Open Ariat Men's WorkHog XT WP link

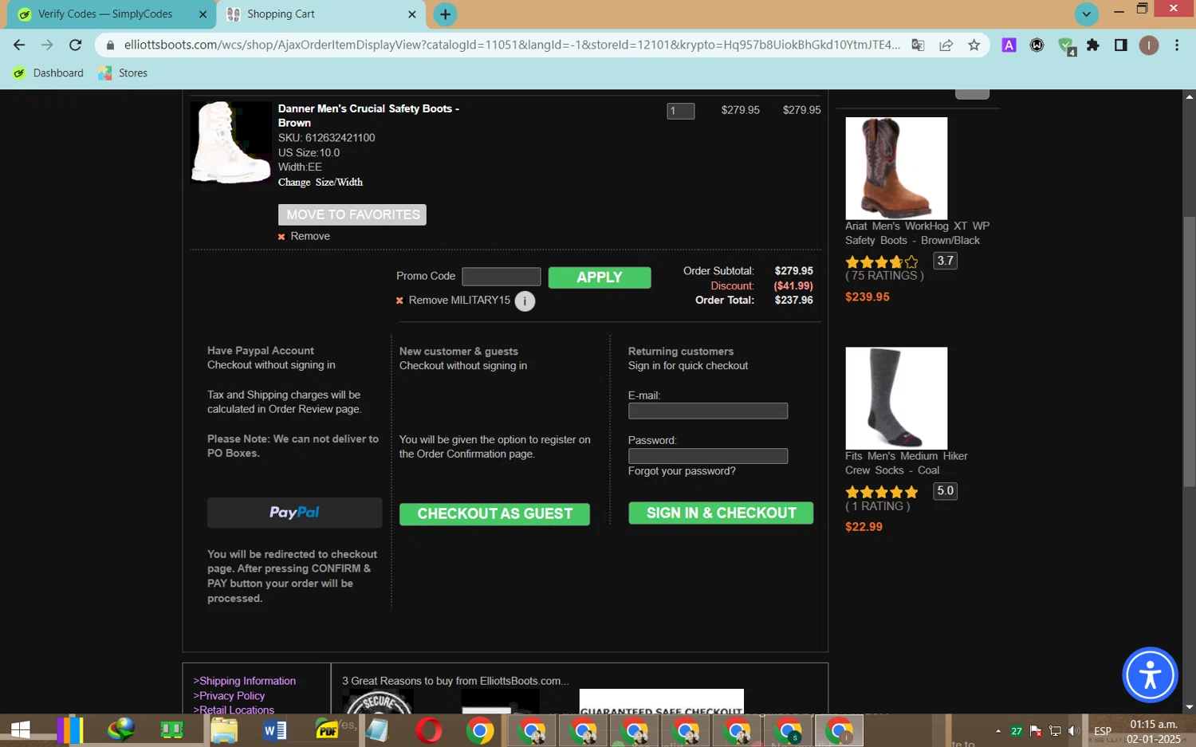point(917,233)
